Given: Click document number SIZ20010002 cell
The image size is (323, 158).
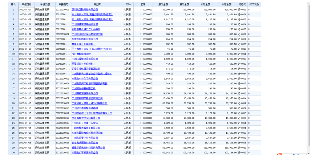Looking at the screenshot, I should 63,9.
